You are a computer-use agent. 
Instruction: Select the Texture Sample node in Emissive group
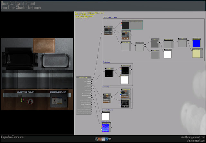pos(126,69)
